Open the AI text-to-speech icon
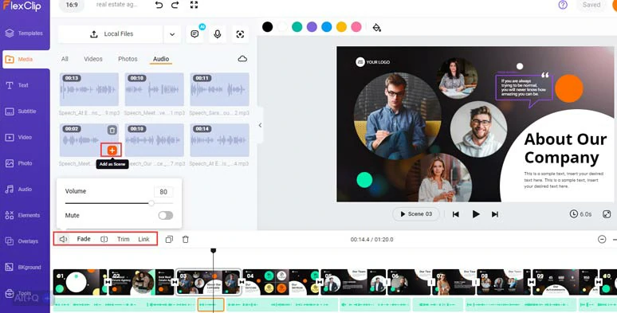Viewport: 617px width, 313px height. 195,34
